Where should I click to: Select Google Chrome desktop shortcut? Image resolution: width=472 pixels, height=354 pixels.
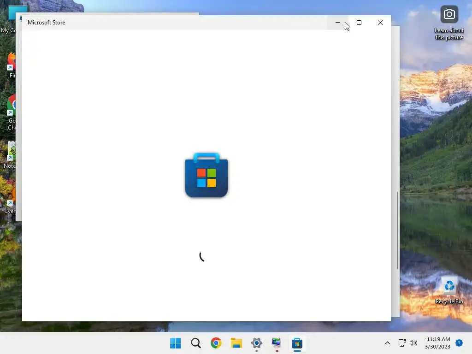point(12,113)
